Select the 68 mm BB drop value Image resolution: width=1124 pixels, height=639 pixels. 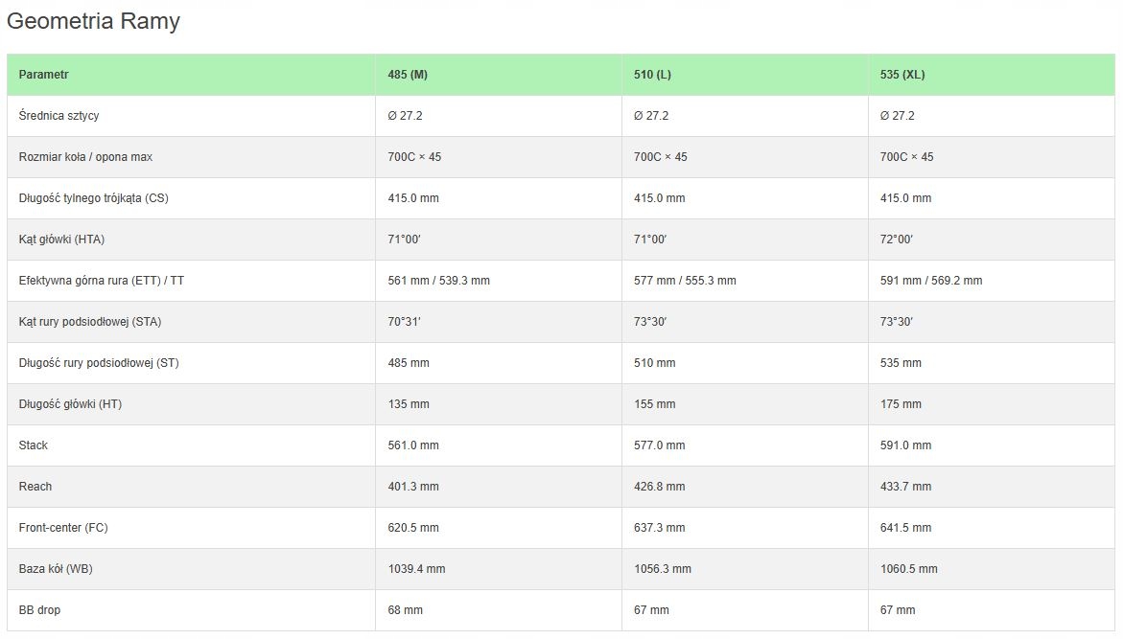click(x=405, y=610)
